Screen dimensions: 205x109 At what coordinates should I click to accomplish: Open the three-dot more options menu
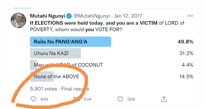(x=190, y=16)
